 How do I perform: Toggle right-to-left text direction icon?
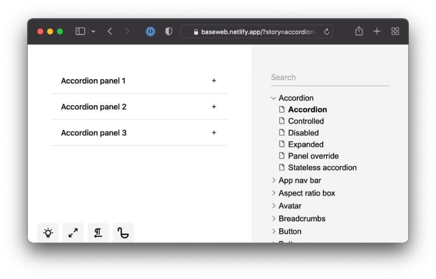click(98, 232)
